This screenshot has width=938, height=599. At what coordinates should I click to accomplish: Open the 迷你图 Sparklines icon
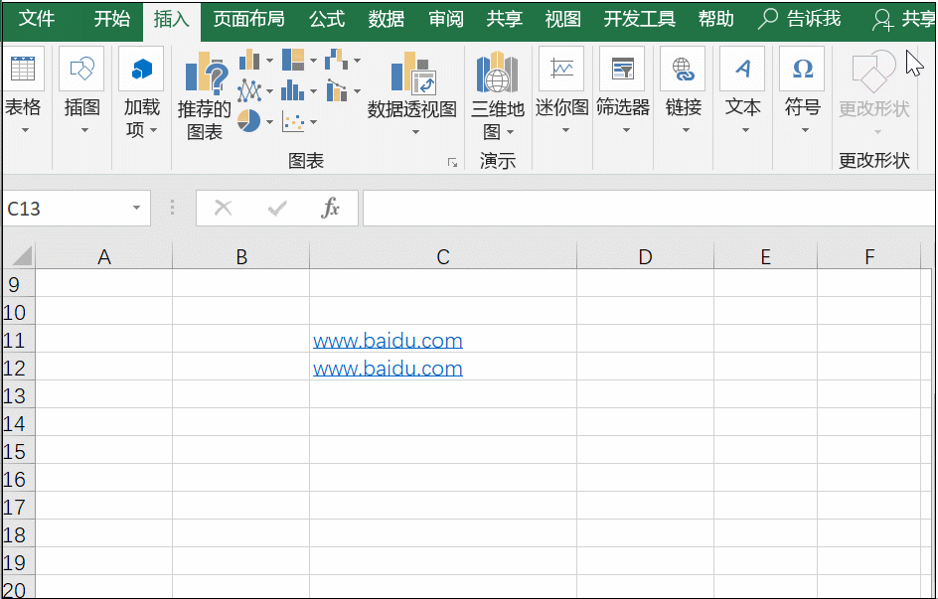[561, 70]
